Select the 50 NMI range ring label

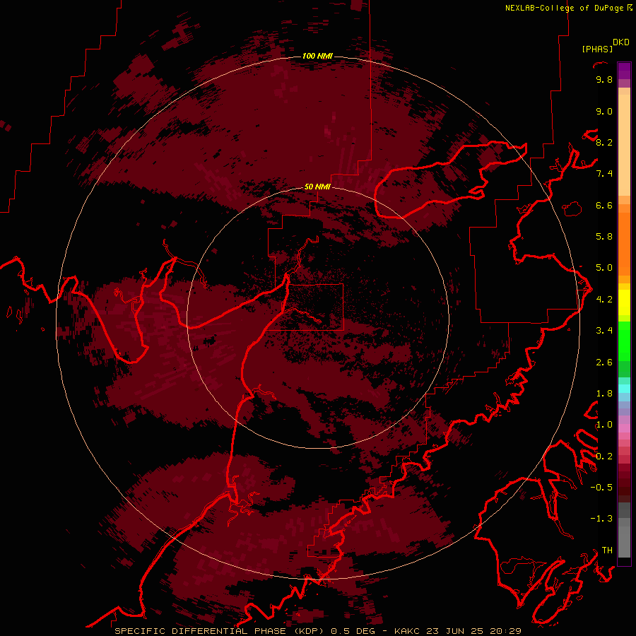pyautogui.click(x=317, y=187)
